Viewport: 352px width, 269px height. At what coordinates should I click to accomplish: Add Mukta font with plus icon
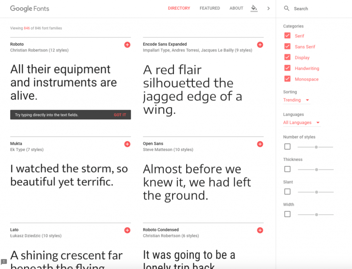(x=127, y=144)
